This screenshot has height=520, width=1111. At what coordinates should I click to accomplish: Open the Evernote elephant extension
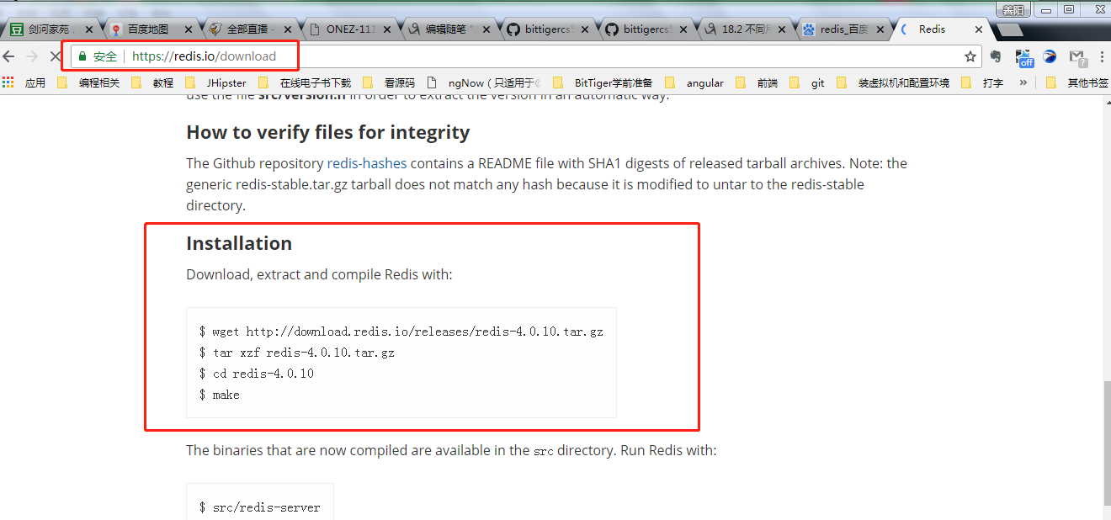[x=997, y=56]
